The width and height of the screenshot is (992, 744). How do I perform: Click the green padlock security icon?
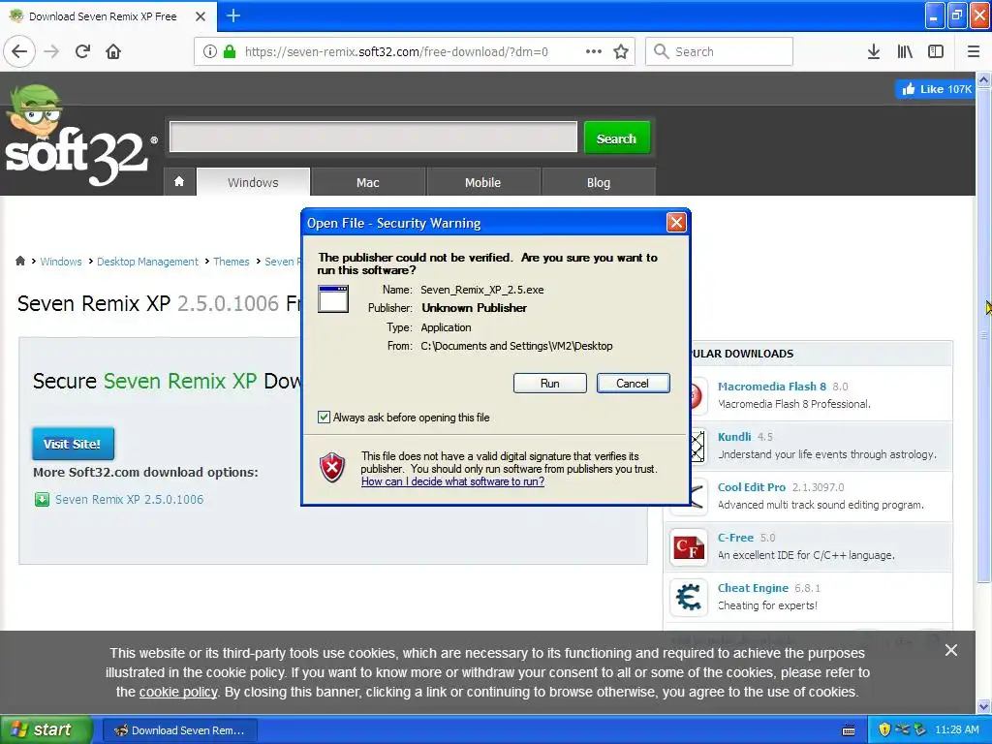[230, 51]
